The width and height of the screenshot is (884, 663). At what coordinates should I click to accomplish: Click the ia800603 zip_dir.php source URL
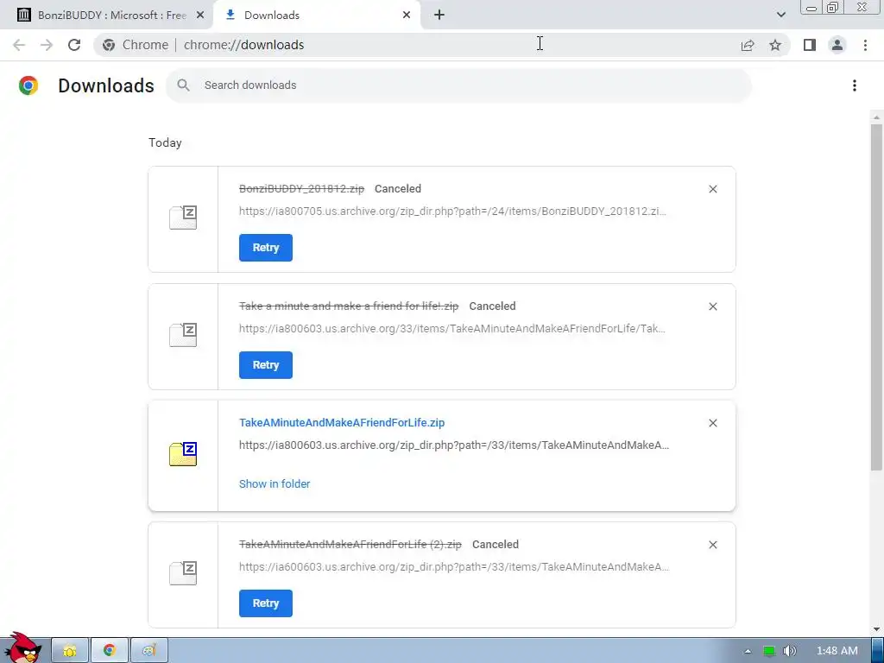454,445
